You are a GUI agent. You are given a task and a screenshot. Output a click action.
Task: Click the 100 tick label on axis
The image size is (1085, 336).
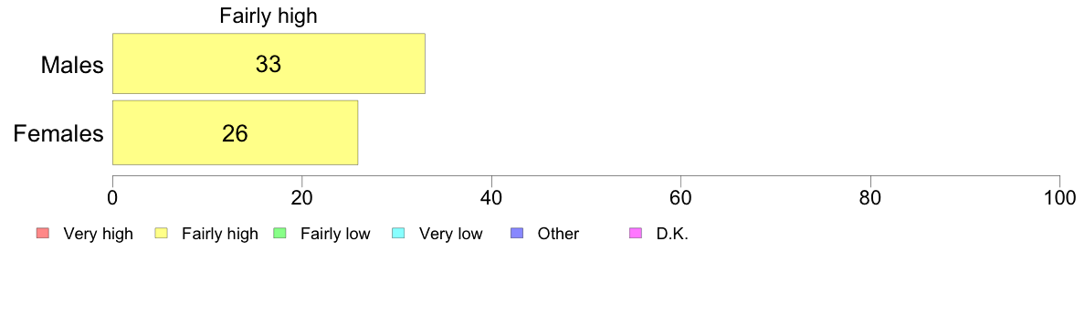click(x=1059, y=198)
